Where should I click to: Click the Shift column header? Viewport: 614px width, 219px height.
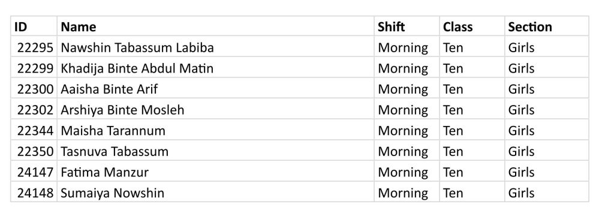pyautogui.click(x=407, y=26)
